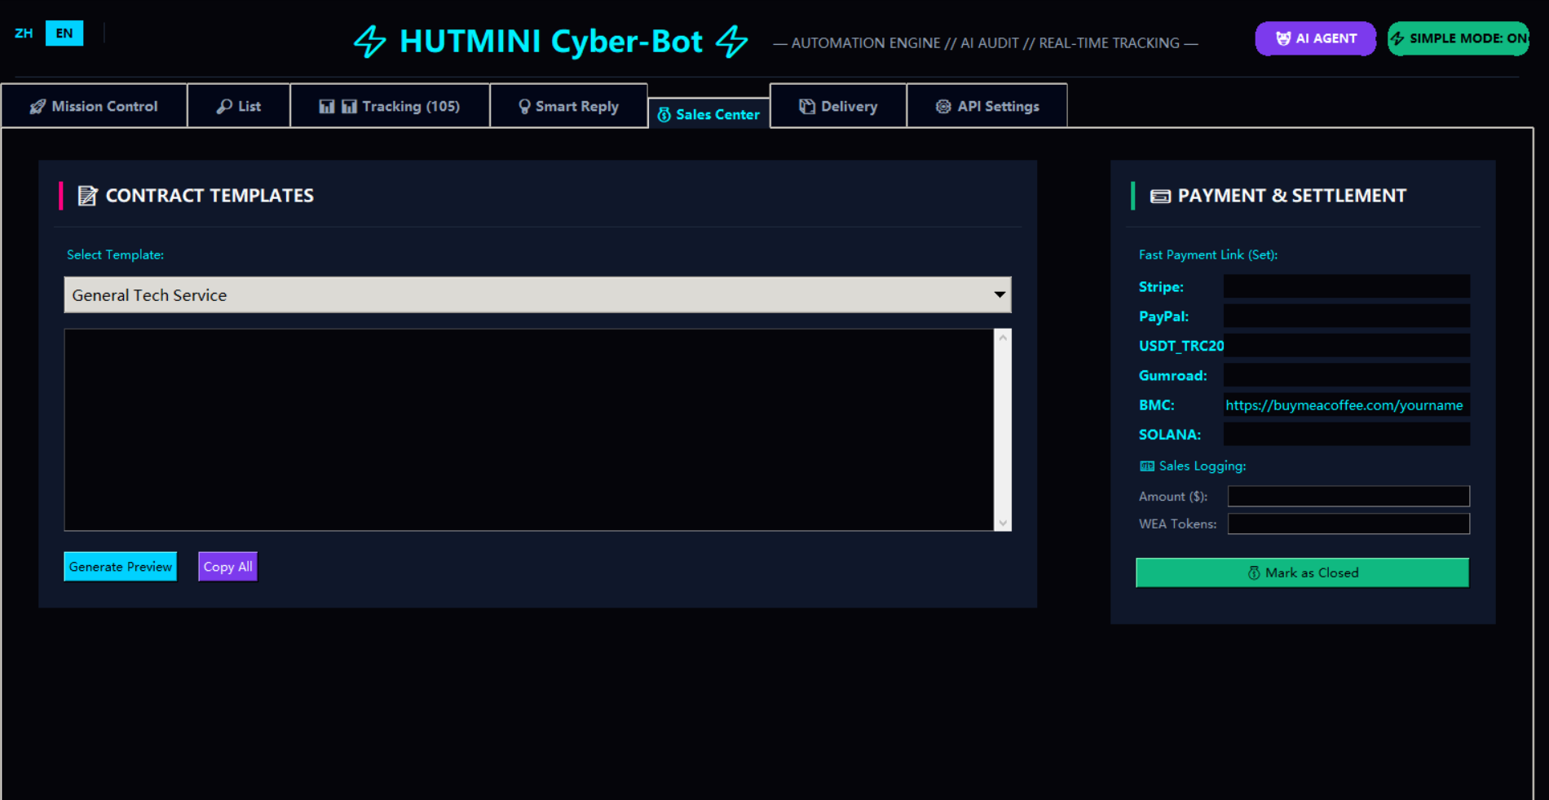The width and height of the screenshot is (1549, 800).
Task: Click the green Mark as Closed bar
Action: coord(1301,572)
